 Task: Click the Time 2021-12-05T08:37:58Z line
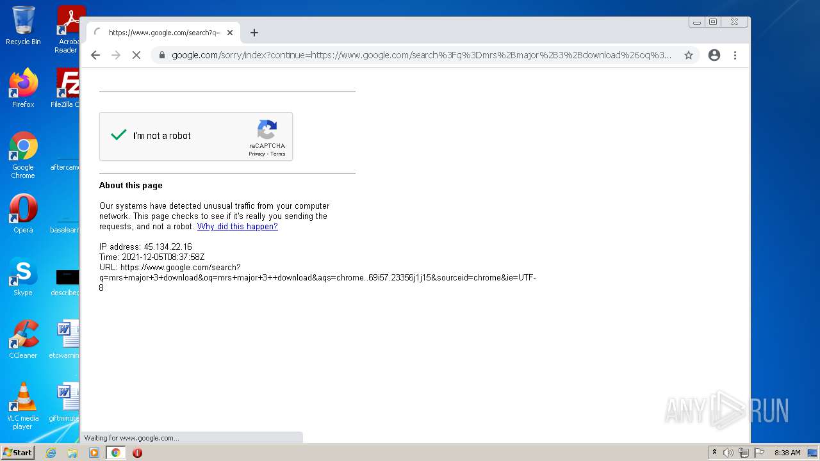tap(152, 257)
